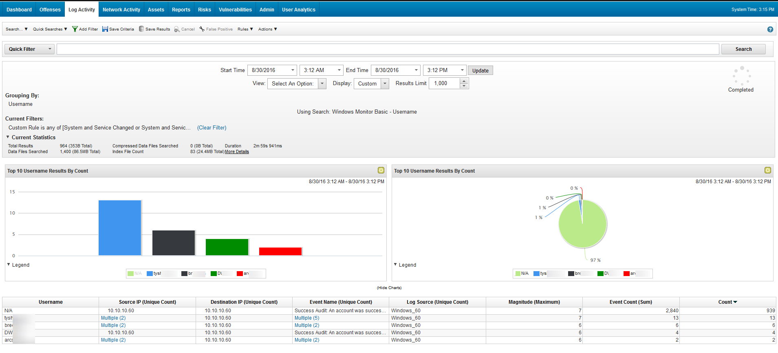Increase Results Limit with up arrow
This screenshot has height=353, width=778.
click(x=464, y=81)
